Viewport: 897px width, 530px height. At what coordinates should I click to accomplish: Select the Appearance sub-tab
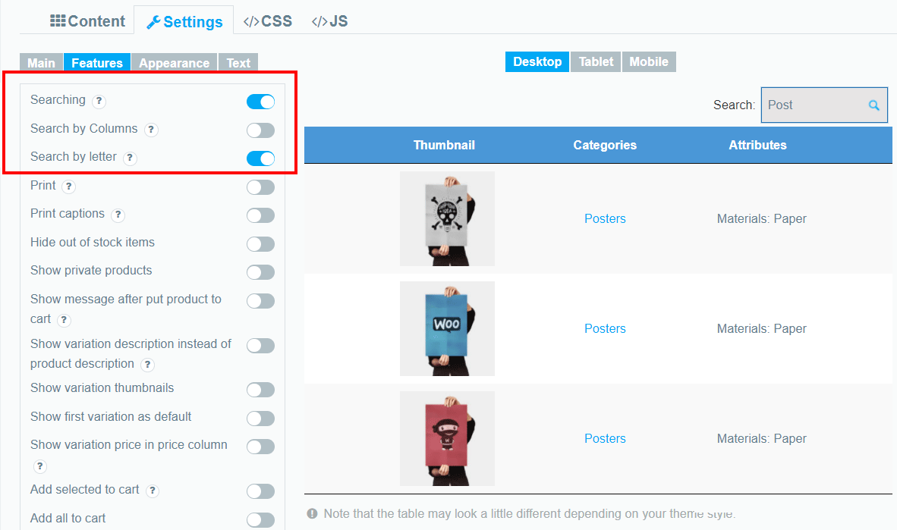click(175, 62)
